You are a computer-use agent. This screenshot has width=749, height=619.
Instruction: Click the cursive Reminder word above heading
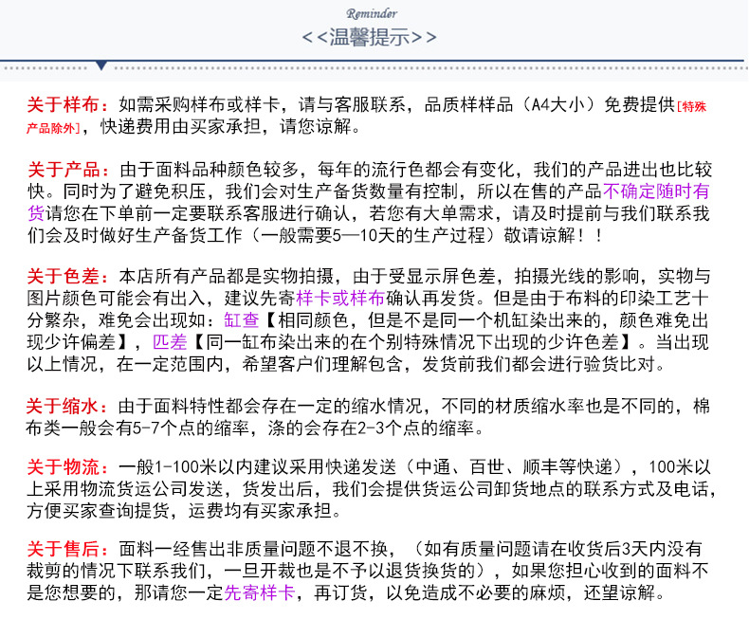372,13
